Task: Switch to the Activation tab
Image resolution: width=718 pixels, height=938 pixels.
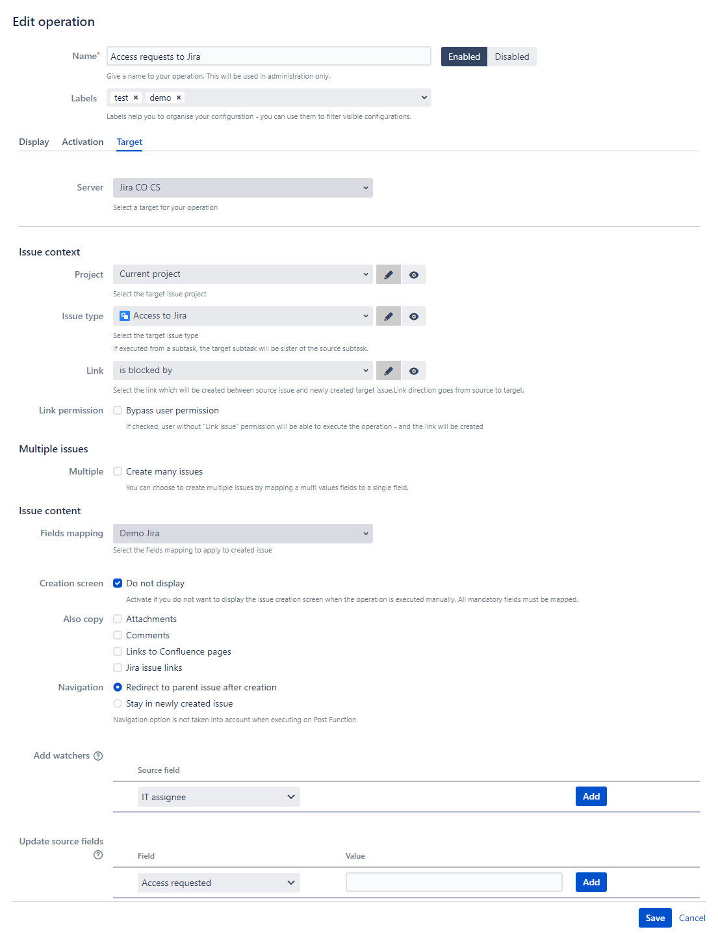Action: pos(83,142)
